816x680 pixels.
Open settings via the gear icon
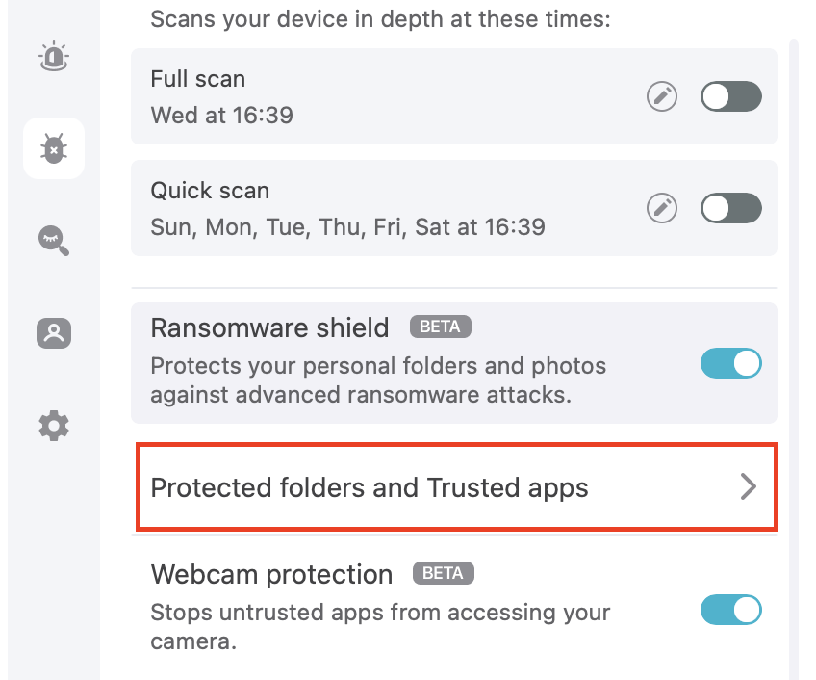54,424
